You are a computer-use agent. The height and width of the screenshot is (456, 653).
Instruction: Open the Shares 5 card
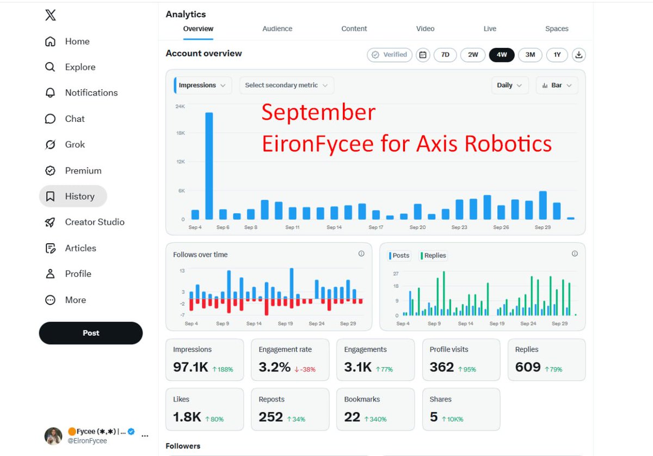click(461, 409)
